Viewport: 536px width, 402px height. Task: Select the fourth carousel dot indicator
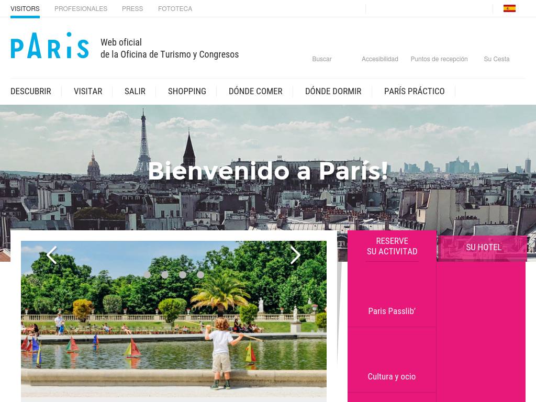pos(200,274)
